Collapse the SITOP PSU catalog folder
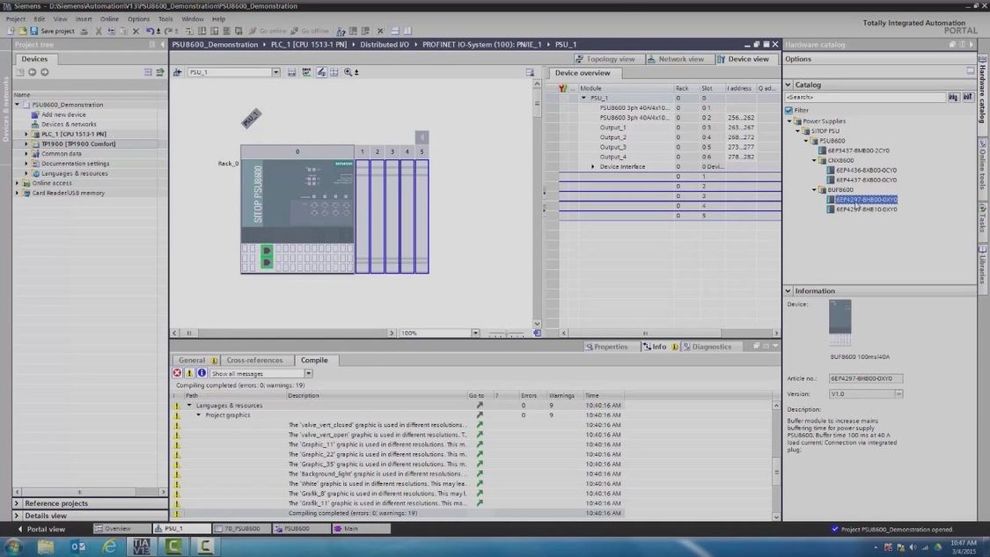This screenshot has height=557, width=990. coord(797,131)
